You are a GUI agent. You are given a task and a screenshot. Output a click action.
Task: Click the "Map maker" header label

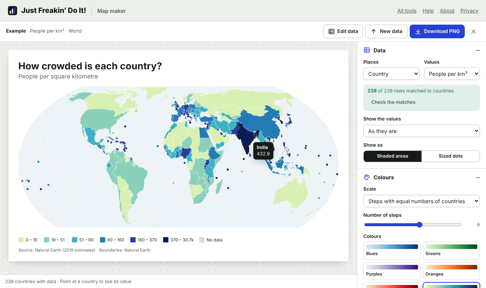pos(111,11)
